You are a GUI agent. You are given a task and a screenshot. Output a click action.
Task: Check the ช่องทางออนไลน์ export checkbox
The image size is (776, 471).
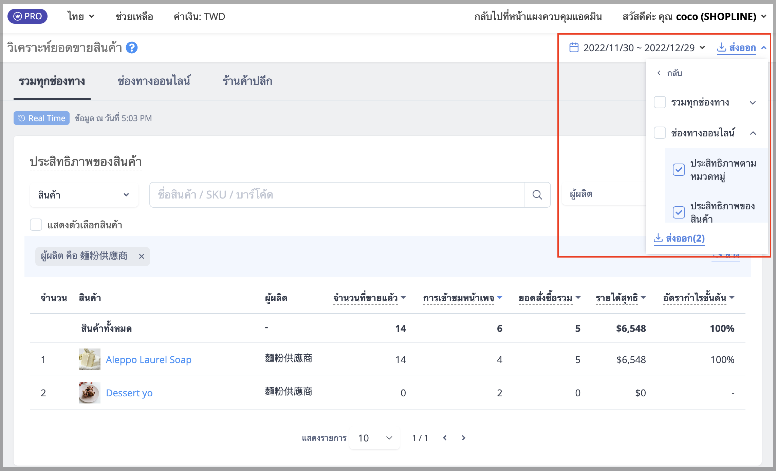(660, 133)
